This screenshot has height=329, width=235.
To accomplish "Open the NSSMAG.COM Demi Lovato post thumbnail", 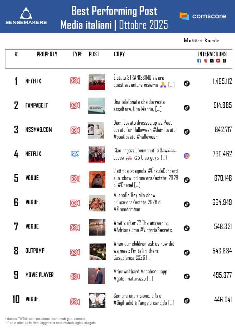I will click(96, 130).
